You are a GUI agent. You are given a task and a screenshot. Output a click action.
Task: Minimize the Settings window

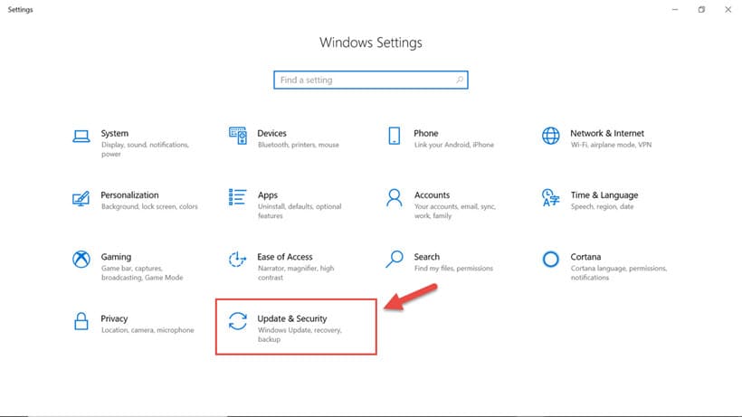click(675, 9)
